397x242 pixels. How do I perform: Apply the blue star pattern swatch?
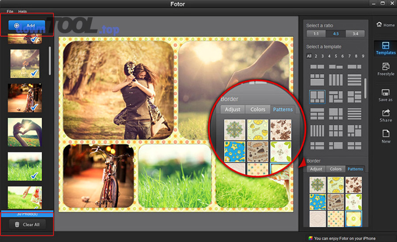[318, 202]
